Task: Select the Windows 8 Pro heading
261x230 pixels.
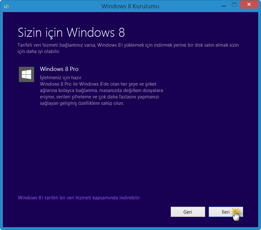Action: tap(59, 69)
